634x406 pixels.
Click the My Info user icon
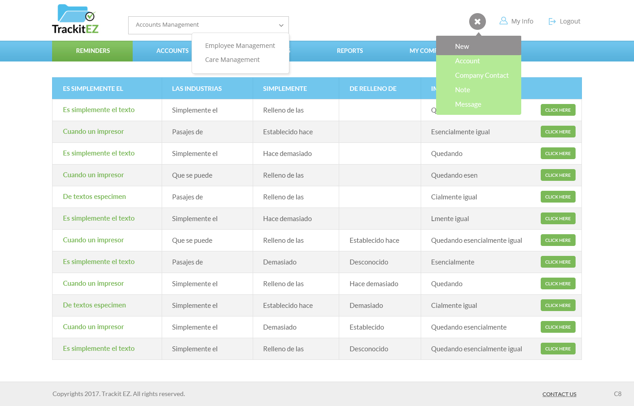tap(503, 21)
